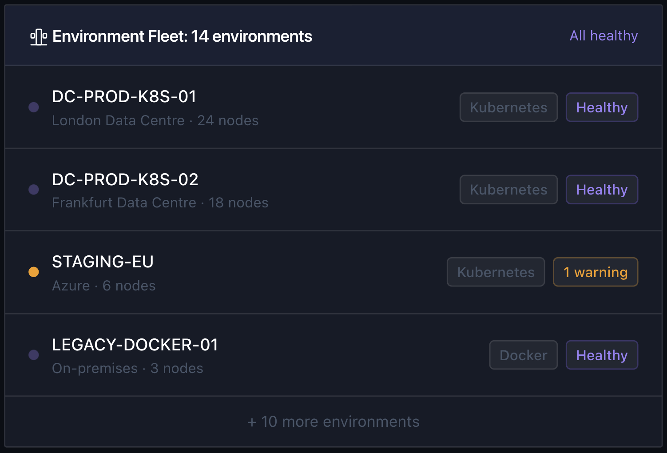Screen dimensions: 667x453
Task: Click the Healthy badge on LEGACY-DOCKER-01
Action: click(602, 355)
